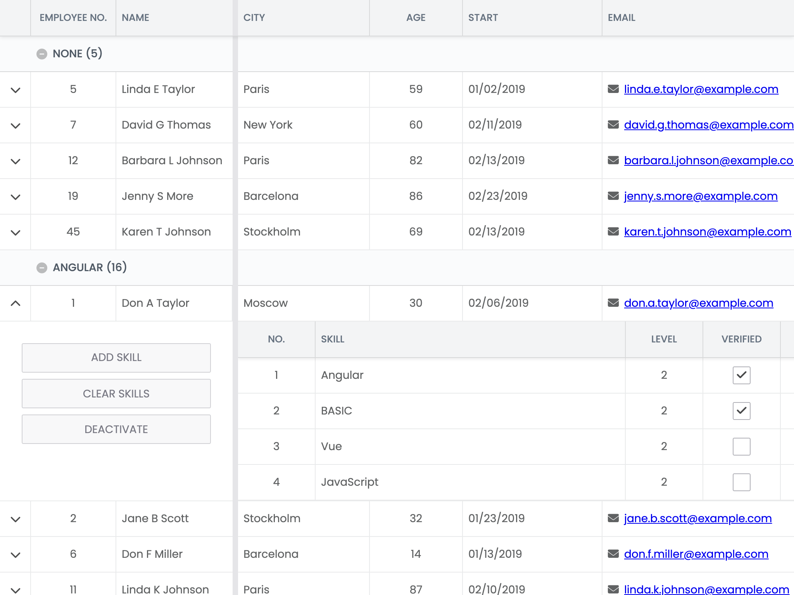Screen dimensions: 794x595
Task: Expand details row for Jane B Scott
Action: (16, 519)
